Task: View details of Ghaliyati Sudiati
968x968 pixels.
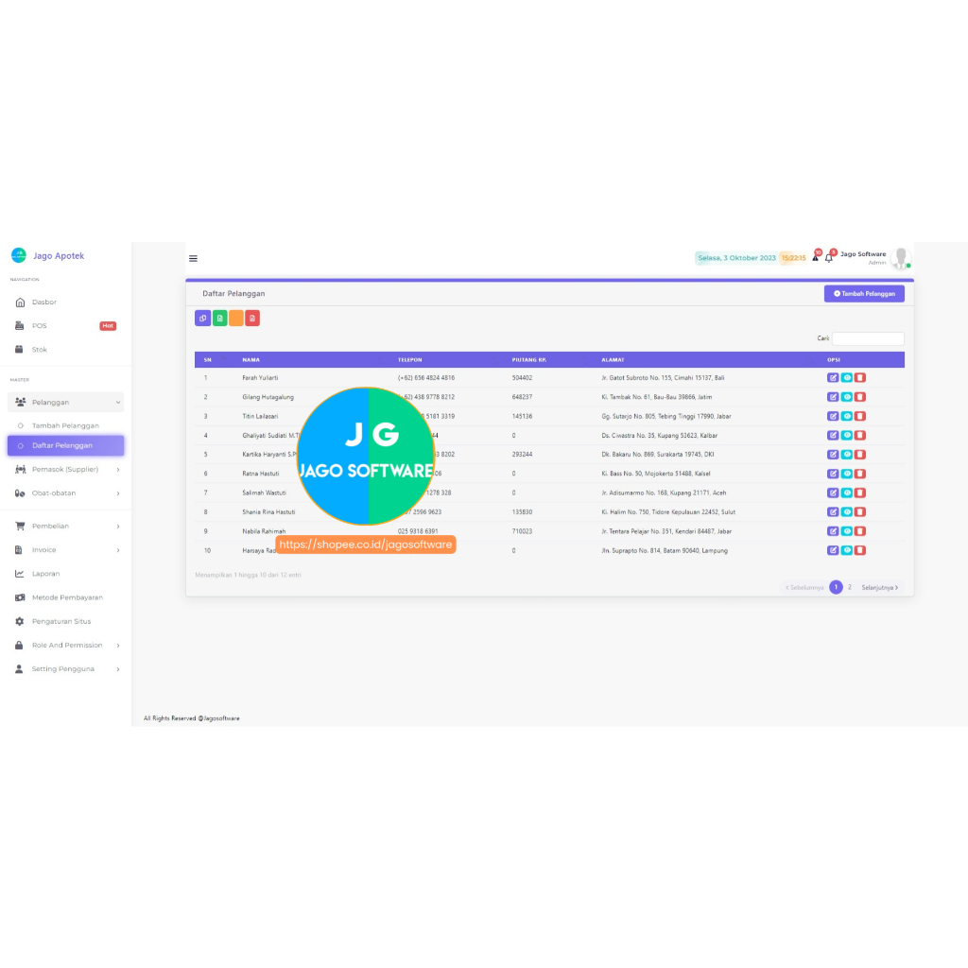Action: pos(846,435)
